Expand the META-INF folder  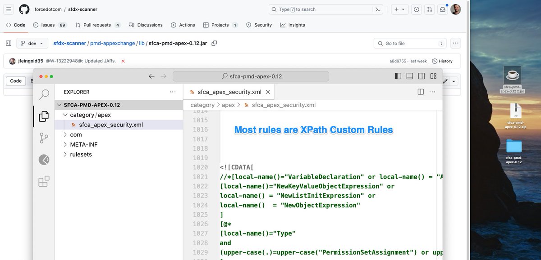click(x=119, y=144)
